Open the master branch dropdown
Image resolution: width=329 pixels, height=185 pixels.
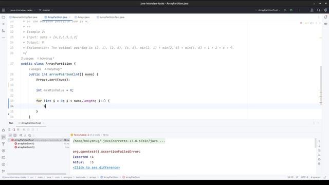click(46, 10)
